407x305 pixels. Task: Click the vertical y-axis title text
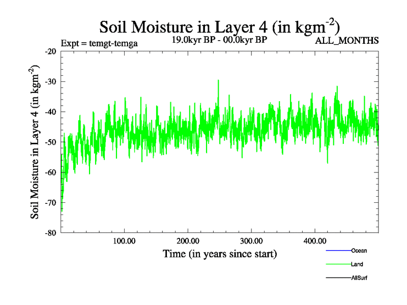(x=36, y=142)
